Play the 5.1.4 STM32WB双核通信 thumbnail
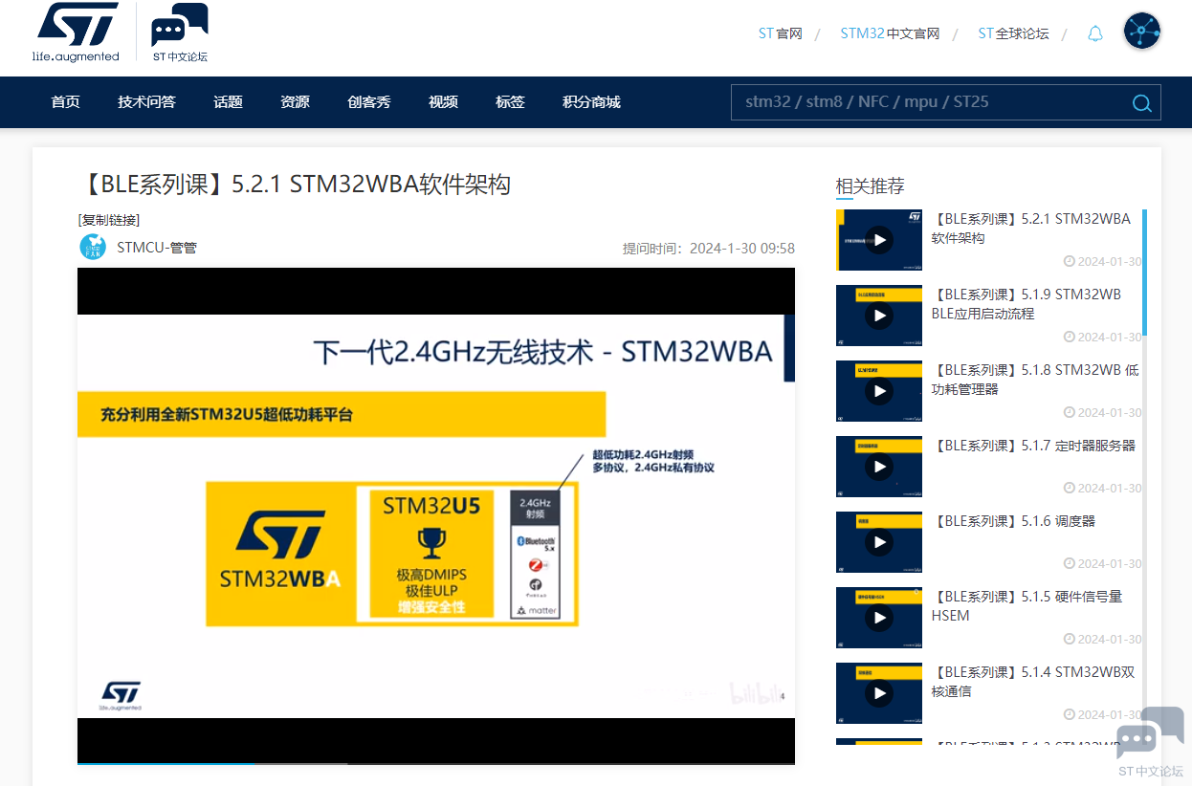The image size is (1192, 786). pyautogui.click(x=879, y=693)
